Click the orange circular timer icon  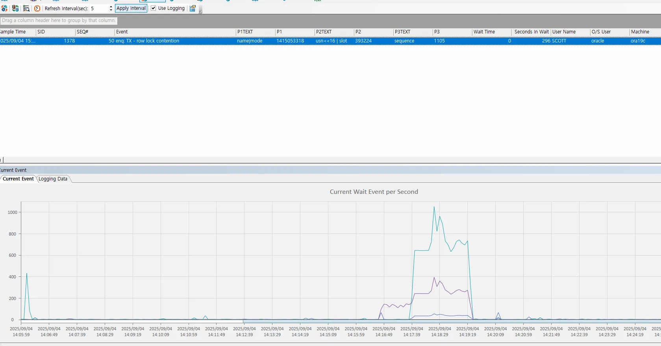click(x=37, y=8)
